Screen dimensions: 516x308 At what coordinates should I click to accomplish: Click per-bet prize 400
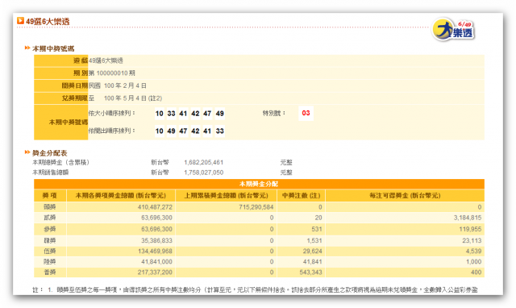[476, 273]
